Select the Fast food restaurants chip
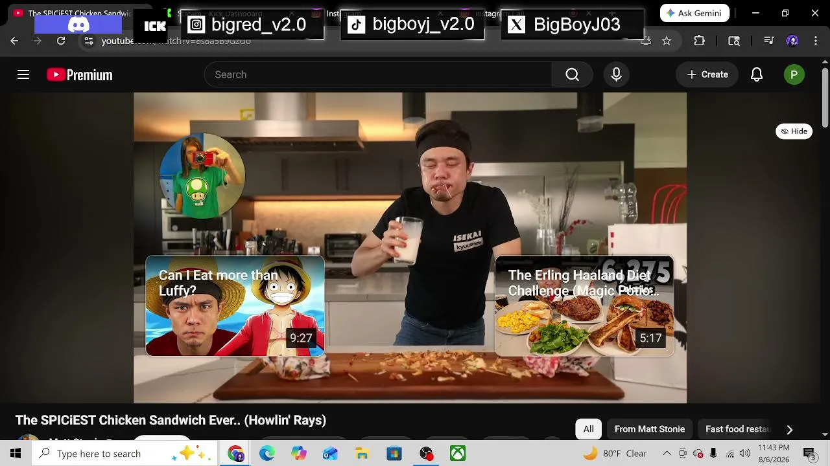This screenshot has height=466, width=830. [737, 429]
